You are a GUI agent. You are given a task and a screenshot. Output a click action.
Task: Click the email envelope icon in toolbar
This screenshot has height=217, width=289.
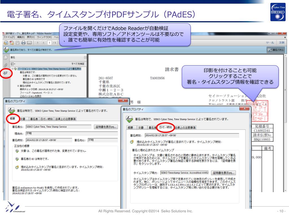point(29,43)
